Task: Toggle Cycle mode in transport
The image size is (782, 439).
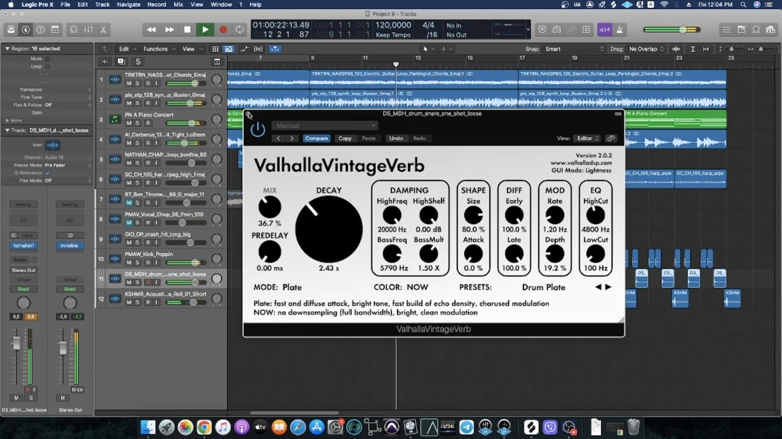Action: 240,29
